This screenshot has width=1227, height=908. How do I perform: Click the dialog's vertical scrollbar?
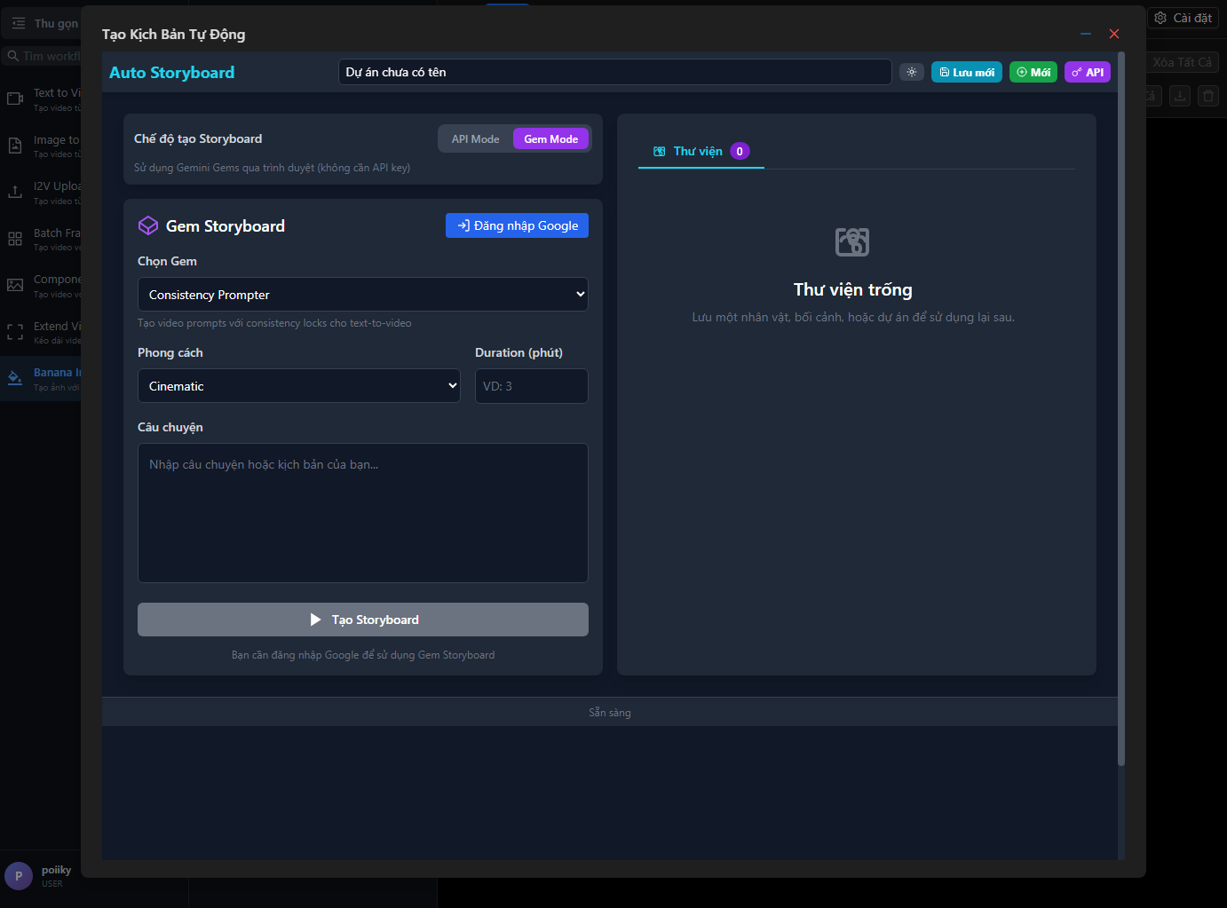pyautogui.click(x=1120, y=408)
